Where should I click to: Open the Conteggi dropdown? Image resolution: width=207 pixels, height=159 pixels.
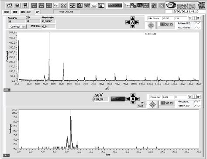coord(17,27)
